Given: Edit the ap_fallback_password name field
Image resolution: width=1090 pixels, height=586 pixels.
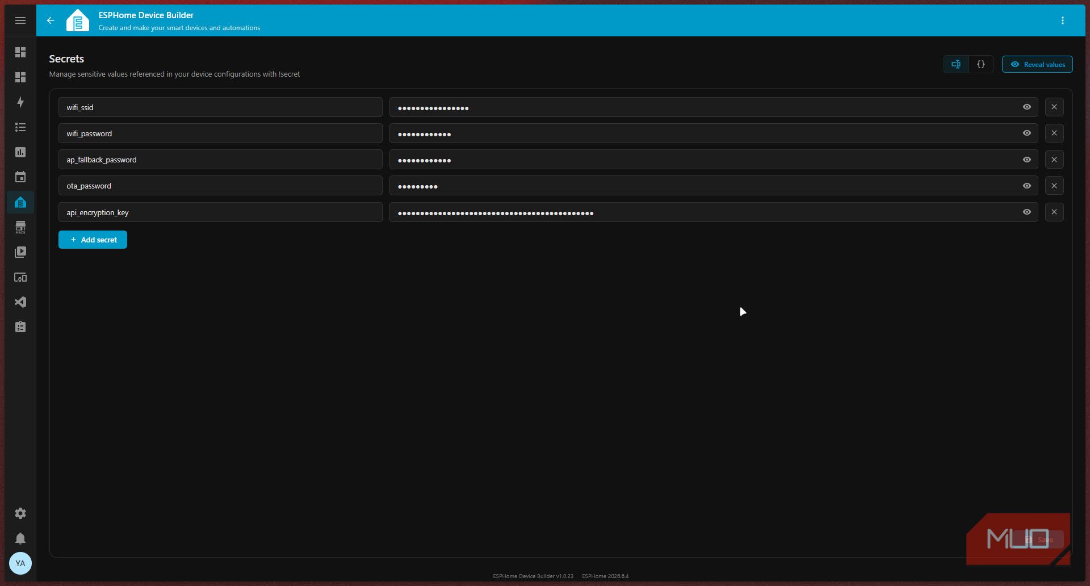Looking at the screenshot, I should point(220,160).
